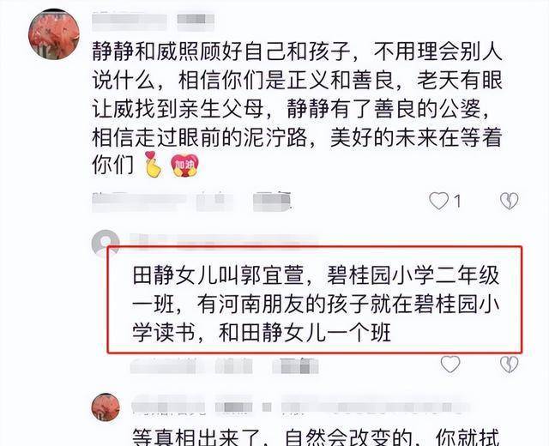Tap the finger heart emoji in comment
The height and width of the screenshot is (446, 549).
(x=153, y=164)
